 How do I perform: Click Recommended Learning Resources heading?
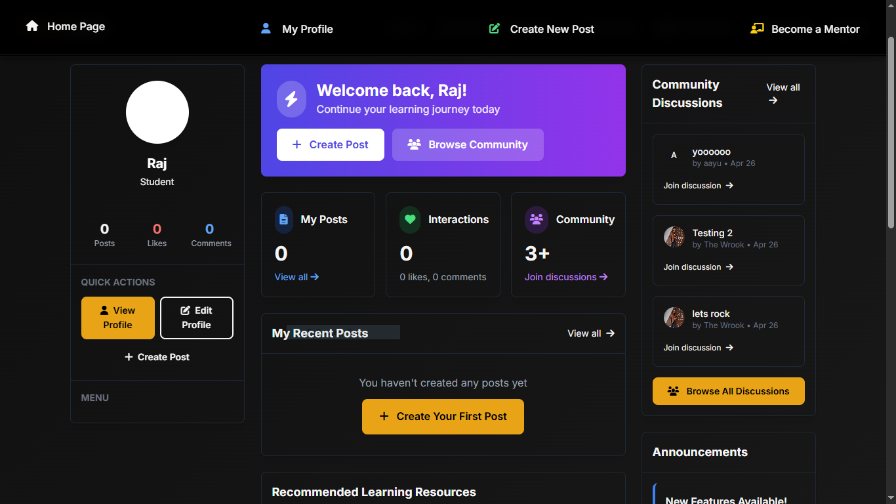click(374, 492)
